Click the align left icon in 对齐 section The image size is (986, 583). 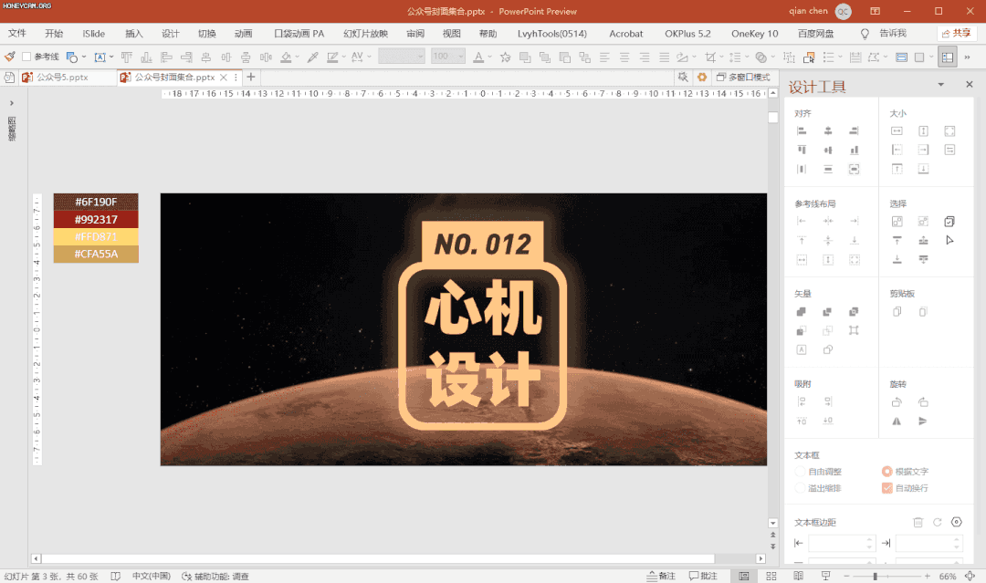[802, 131]
